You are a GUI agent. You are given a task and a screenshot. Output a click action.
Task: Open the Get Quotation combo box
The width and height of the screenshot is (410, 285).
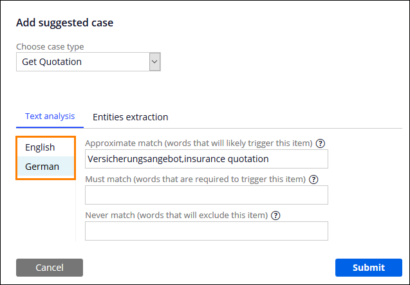coord(82,62)
